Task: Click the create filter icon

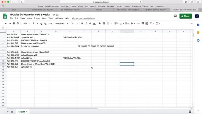Action: point(151,23)
